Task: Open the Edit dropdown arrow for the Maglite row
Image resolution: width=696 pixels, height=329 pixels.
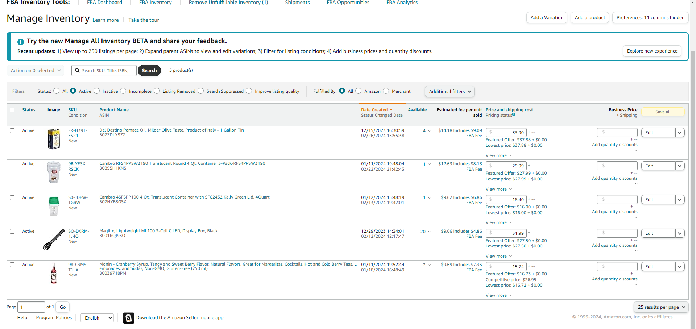Action: tap(680, 233)
